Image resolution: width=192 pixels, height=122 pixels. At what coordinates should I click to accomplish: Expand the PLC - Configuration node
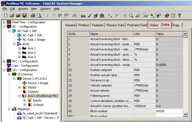[x=4, y=61]
